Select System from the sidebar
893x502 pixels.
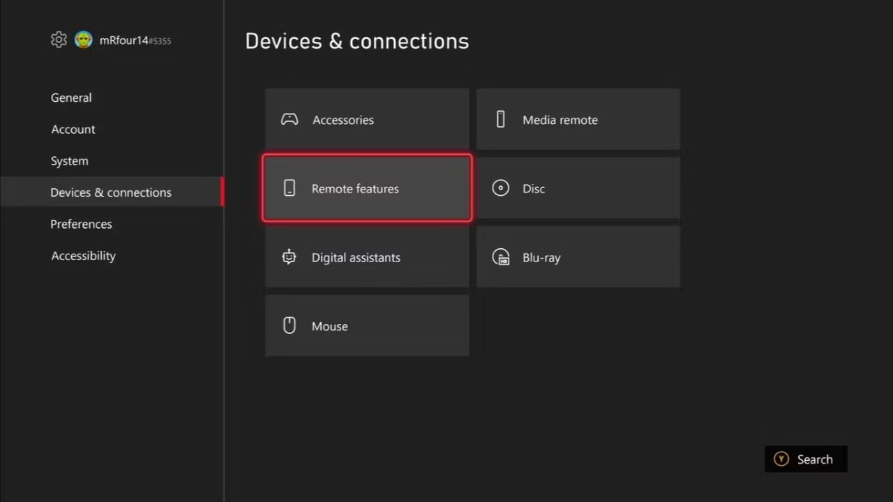tap(69, 160)
